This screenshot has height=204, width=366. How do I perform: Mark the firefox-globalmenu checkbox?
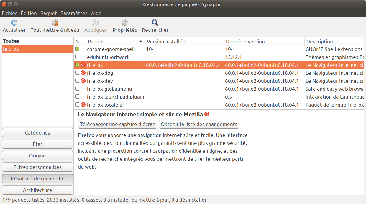pos(77,89)
